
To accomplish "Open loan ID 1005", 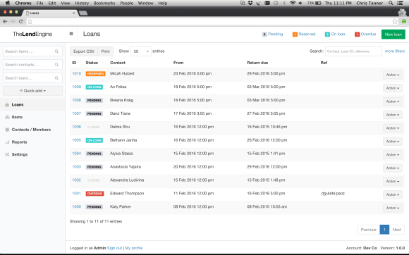I will point(77,140).
